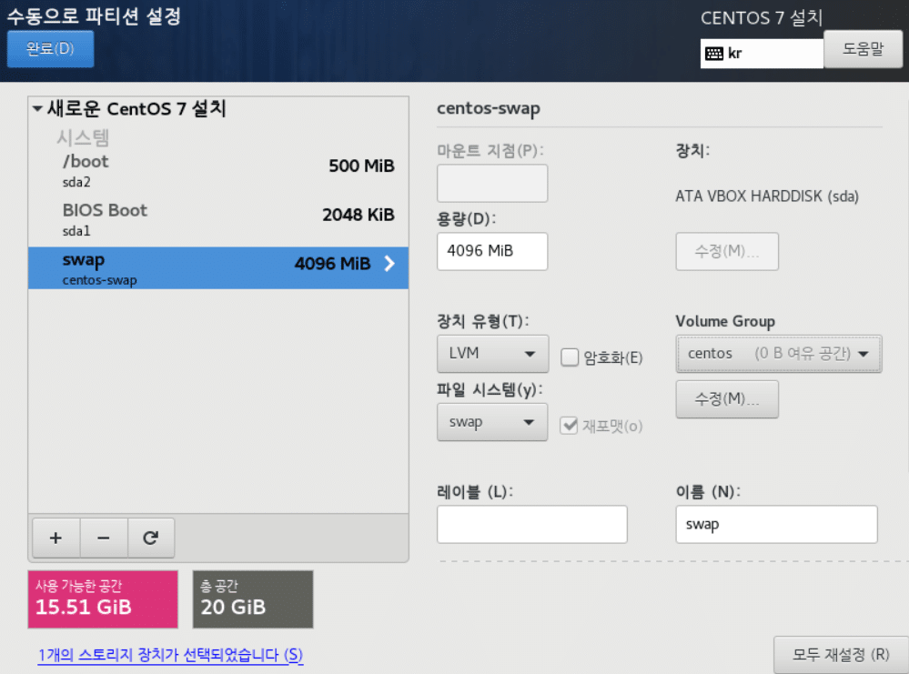Click the keyboard layout icon showing kr

pyautogui.click(x=715, y=53)
